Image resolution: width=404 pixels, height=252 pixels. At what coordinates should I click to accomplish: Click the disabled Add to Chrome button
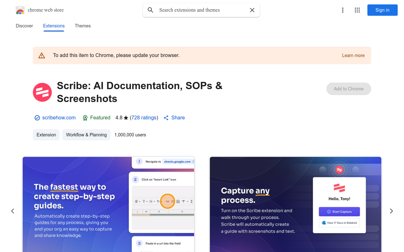click(348, 89)
